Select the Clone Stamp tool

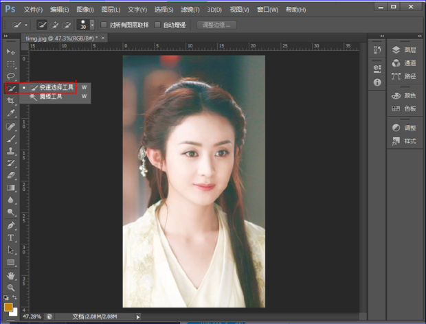pyautogui.click(x=11, y=151)
